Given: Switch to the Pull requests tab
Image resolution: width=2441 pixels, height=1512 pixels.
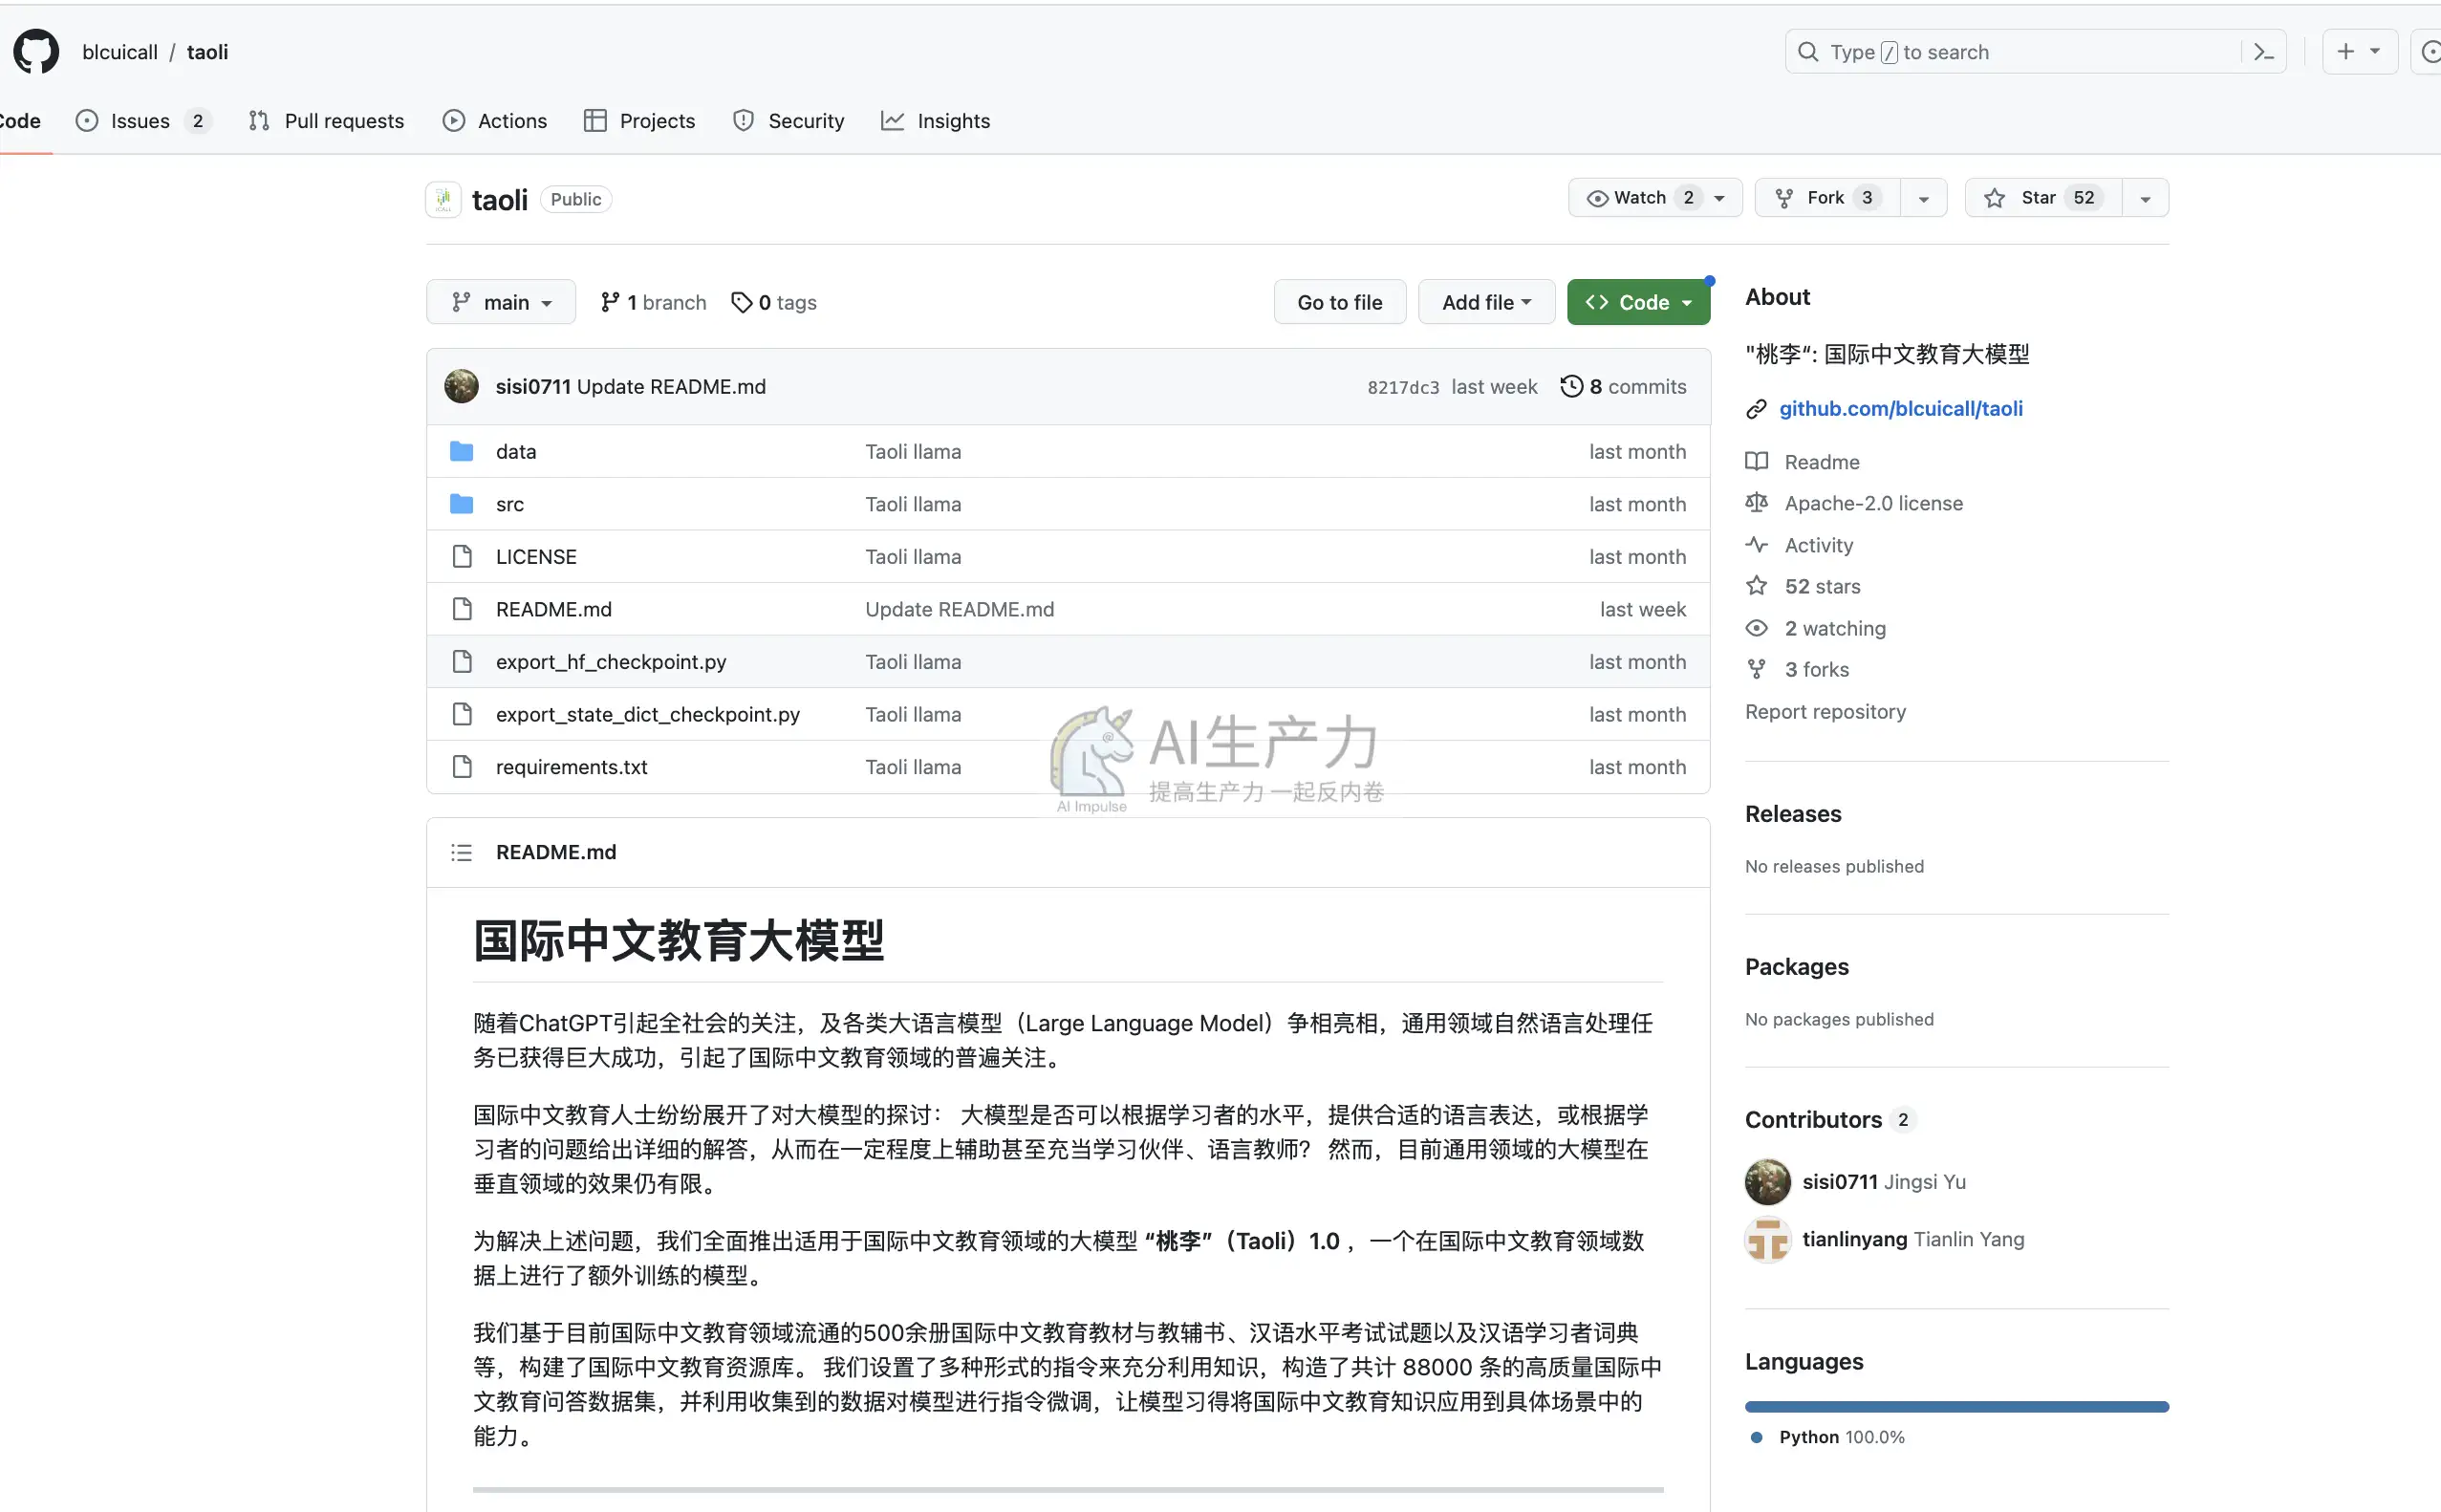Looking at the screenshot, I should (x=327, y=121).
